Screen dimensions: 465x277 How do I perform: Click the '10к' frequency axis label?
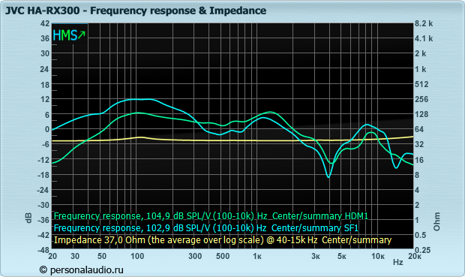378,256
